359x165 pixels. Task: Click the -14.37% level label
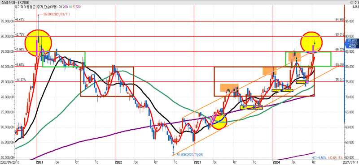click(x=20, y=80)
